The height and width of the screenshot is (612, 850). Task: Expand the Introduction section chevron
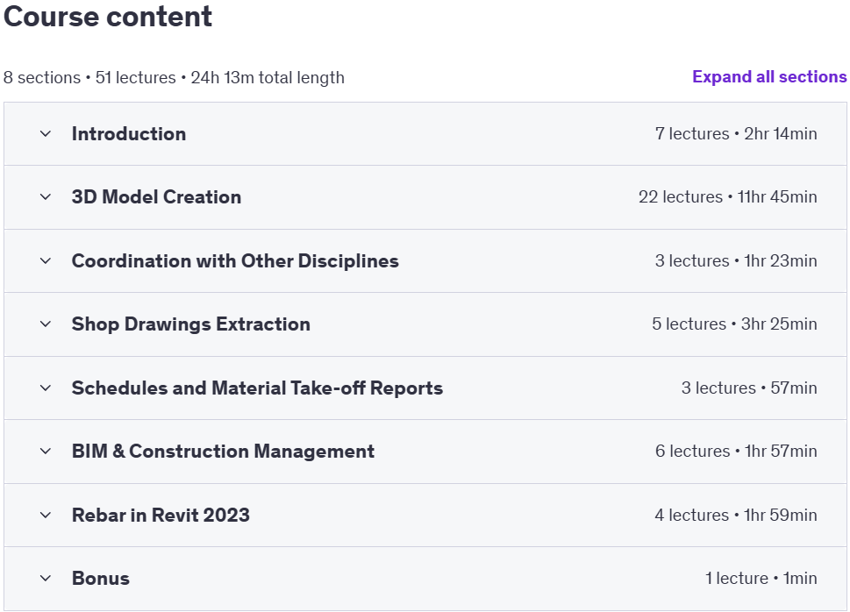(x=46, y=134)
